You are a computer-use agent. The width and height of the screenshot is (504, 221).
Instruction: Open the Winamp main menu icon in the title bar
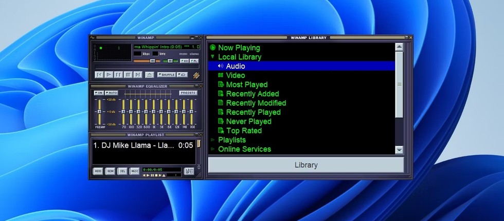93,37
